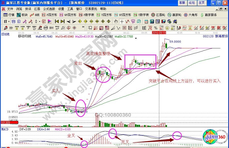Screen dimensions: 229x148
Task: Click the percent sign drawing tool
Action: pyautogui.click(x=155, y=28)
